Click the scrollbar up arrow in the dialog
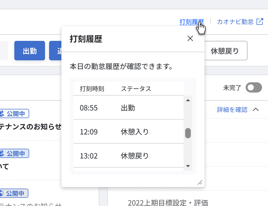Screen dimensions: 268x206 (188, 100)
